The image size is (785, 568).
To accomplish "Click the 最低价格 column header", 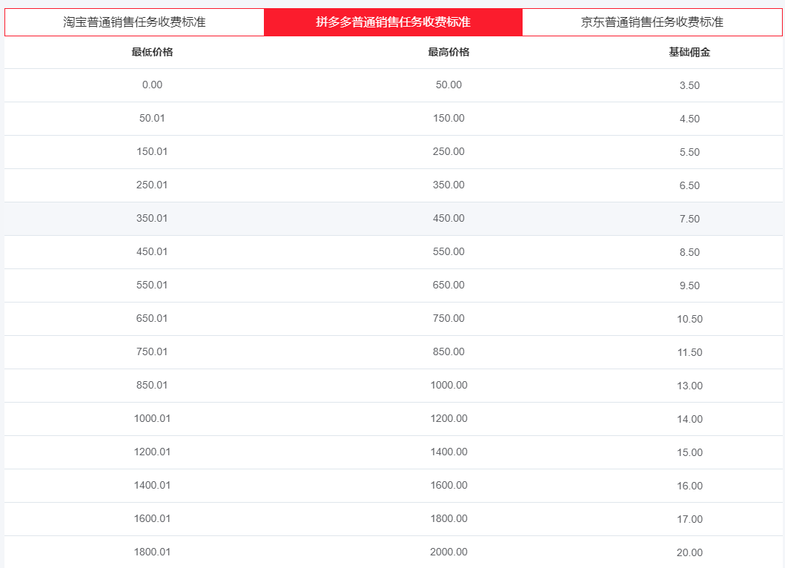I will click(152, 52).
